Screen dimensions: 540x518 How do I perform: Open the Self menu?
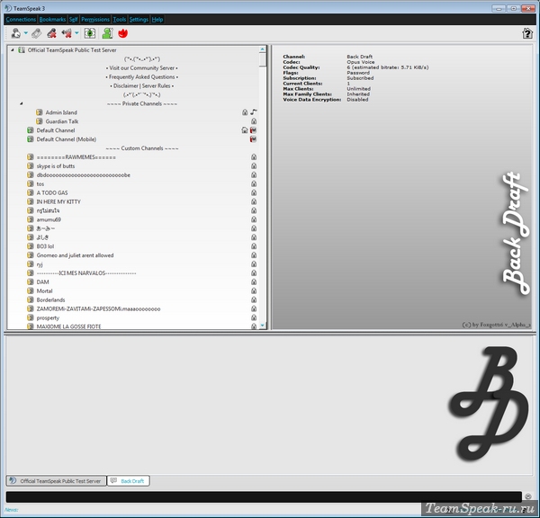point(74,19)
